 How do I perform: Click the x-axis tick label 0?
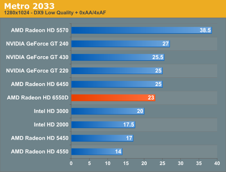tap(71, 163)
